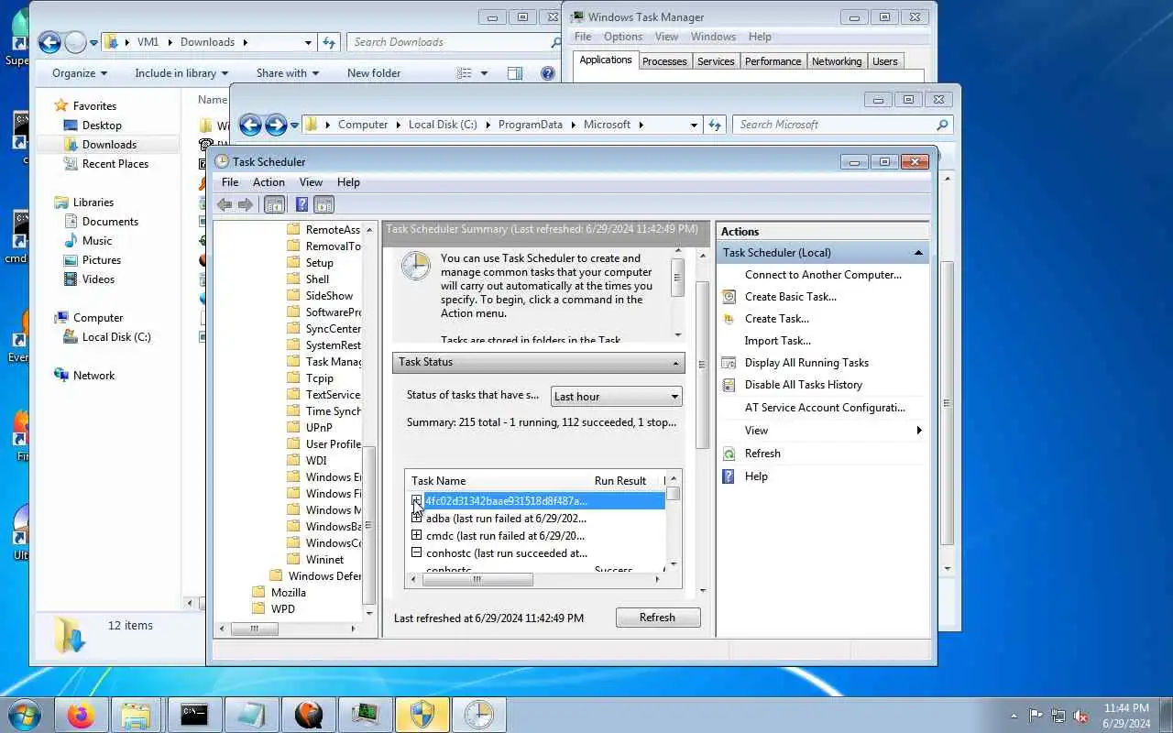Click New folder in the Downloads toolbar

(x=374, y=73)
